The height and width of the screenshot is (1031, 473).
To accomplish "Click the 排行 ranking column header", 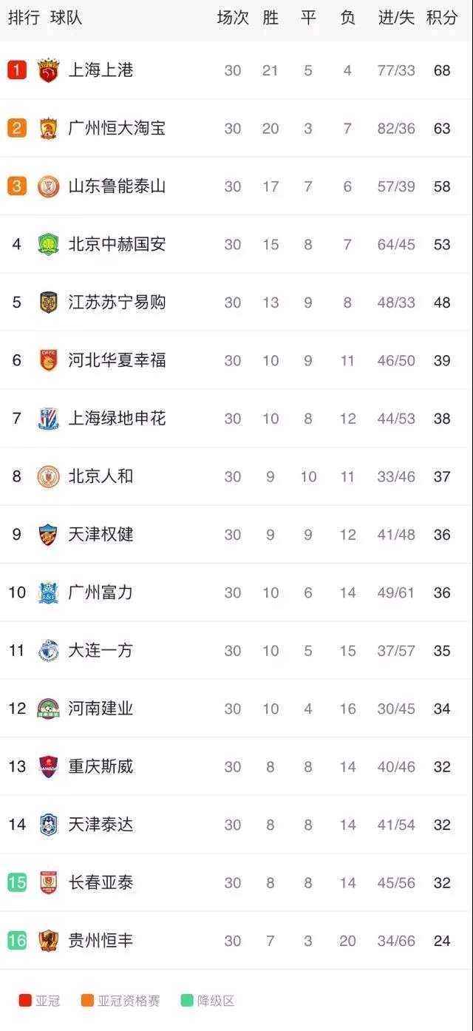I will [24, 18].
